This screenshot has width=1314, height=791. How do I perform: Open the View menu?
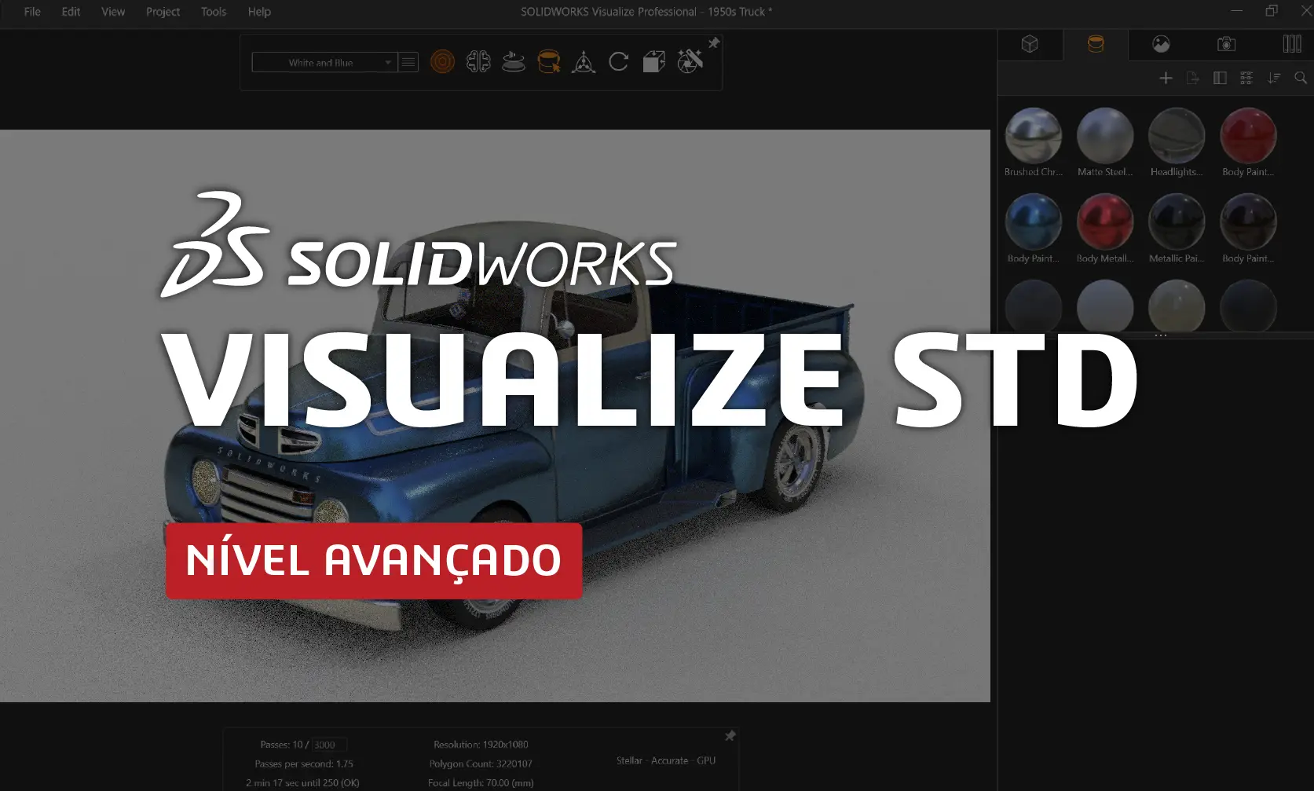113,12
